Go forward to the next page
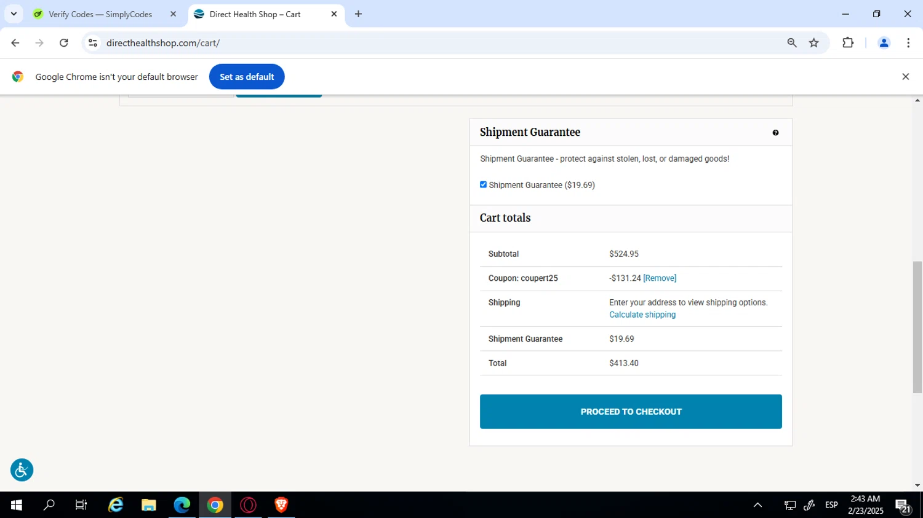Screen dimensions: 923x518 click(39, 43)
